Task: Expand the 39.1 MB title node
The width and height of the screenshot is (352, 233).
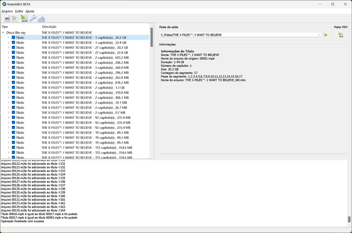Action: coord(8,103)
